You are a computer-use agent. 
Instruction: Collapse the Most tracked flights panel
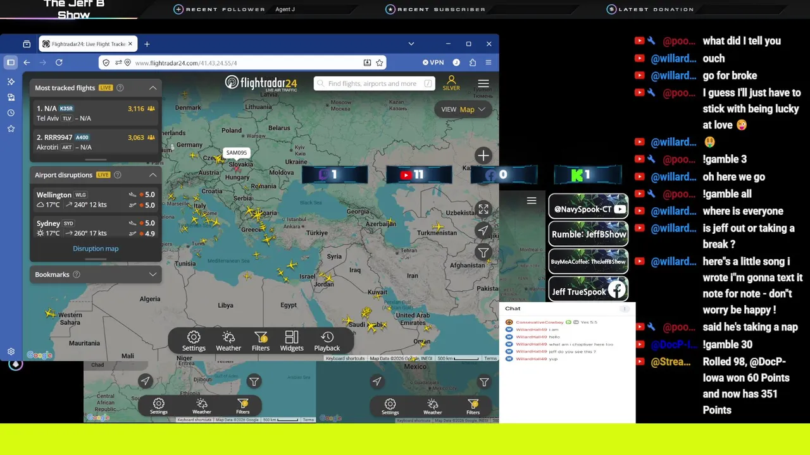coord(153,88)
